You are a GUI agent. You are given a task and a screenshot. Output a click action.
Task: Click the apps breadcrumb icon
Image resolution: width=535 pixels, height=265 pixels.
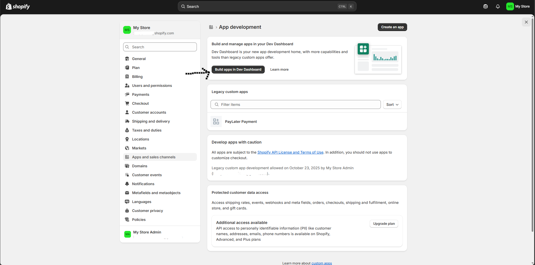[211, 27]
